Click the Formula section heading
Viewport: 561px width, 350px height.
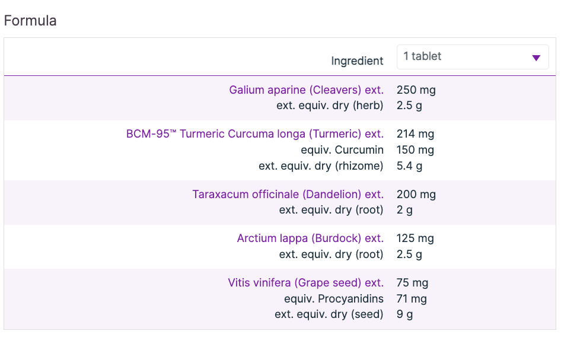30,21
